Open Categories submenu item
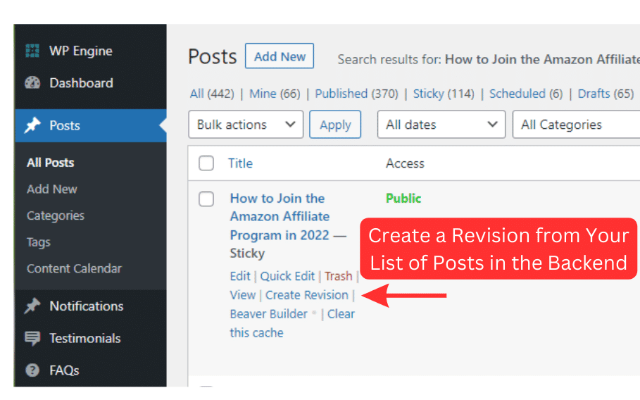This screenshot has width=640, height=400. coord(56,215)
